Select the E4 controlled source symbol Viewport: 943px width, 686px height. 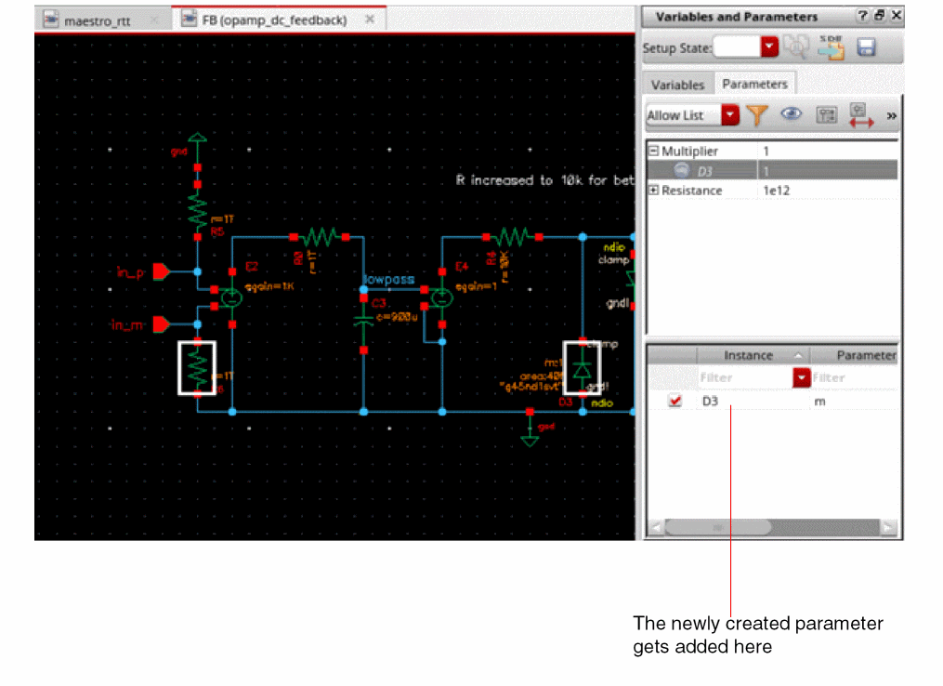point(442,297)
